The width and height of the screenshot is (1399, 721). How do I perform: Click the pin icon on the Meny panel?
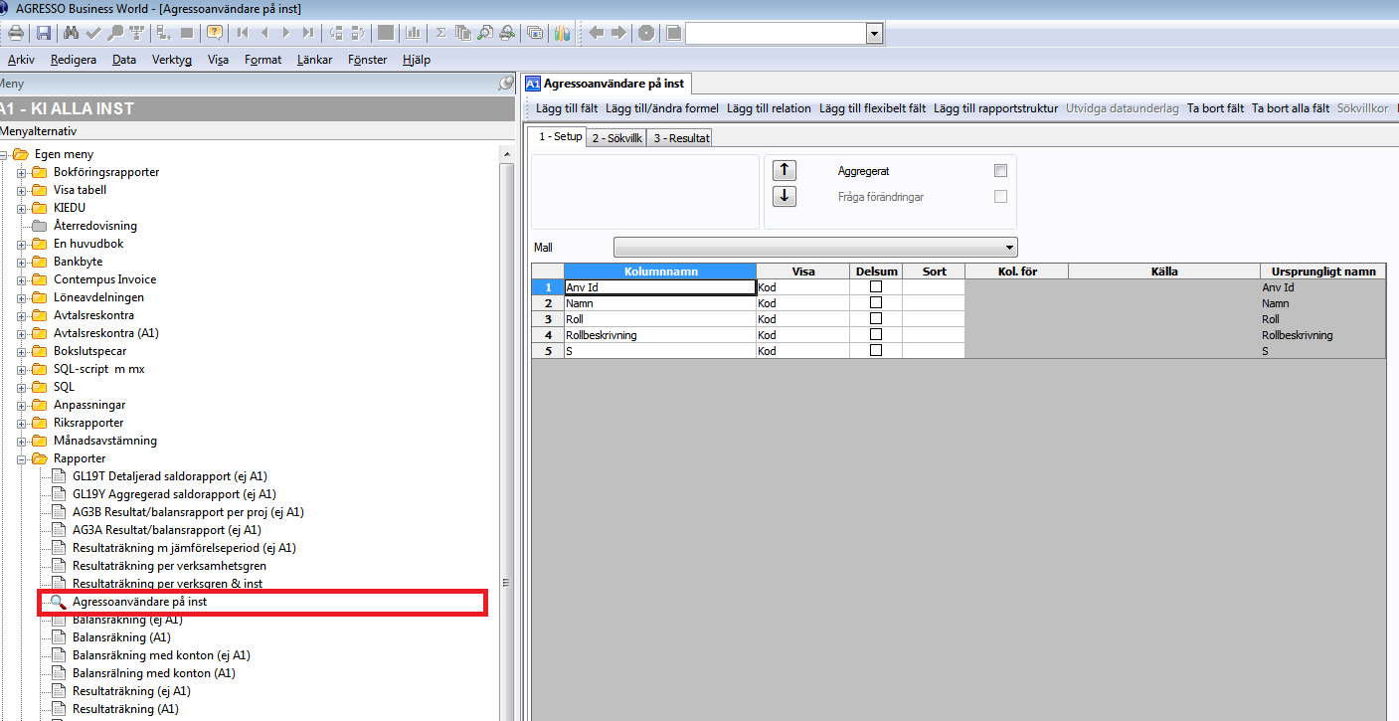(x=506, y=85)
